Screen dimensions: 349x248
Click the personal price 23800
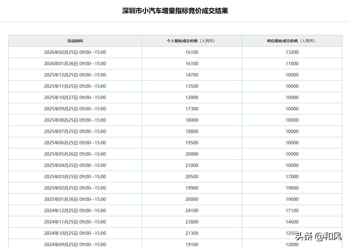click(192, 222)
